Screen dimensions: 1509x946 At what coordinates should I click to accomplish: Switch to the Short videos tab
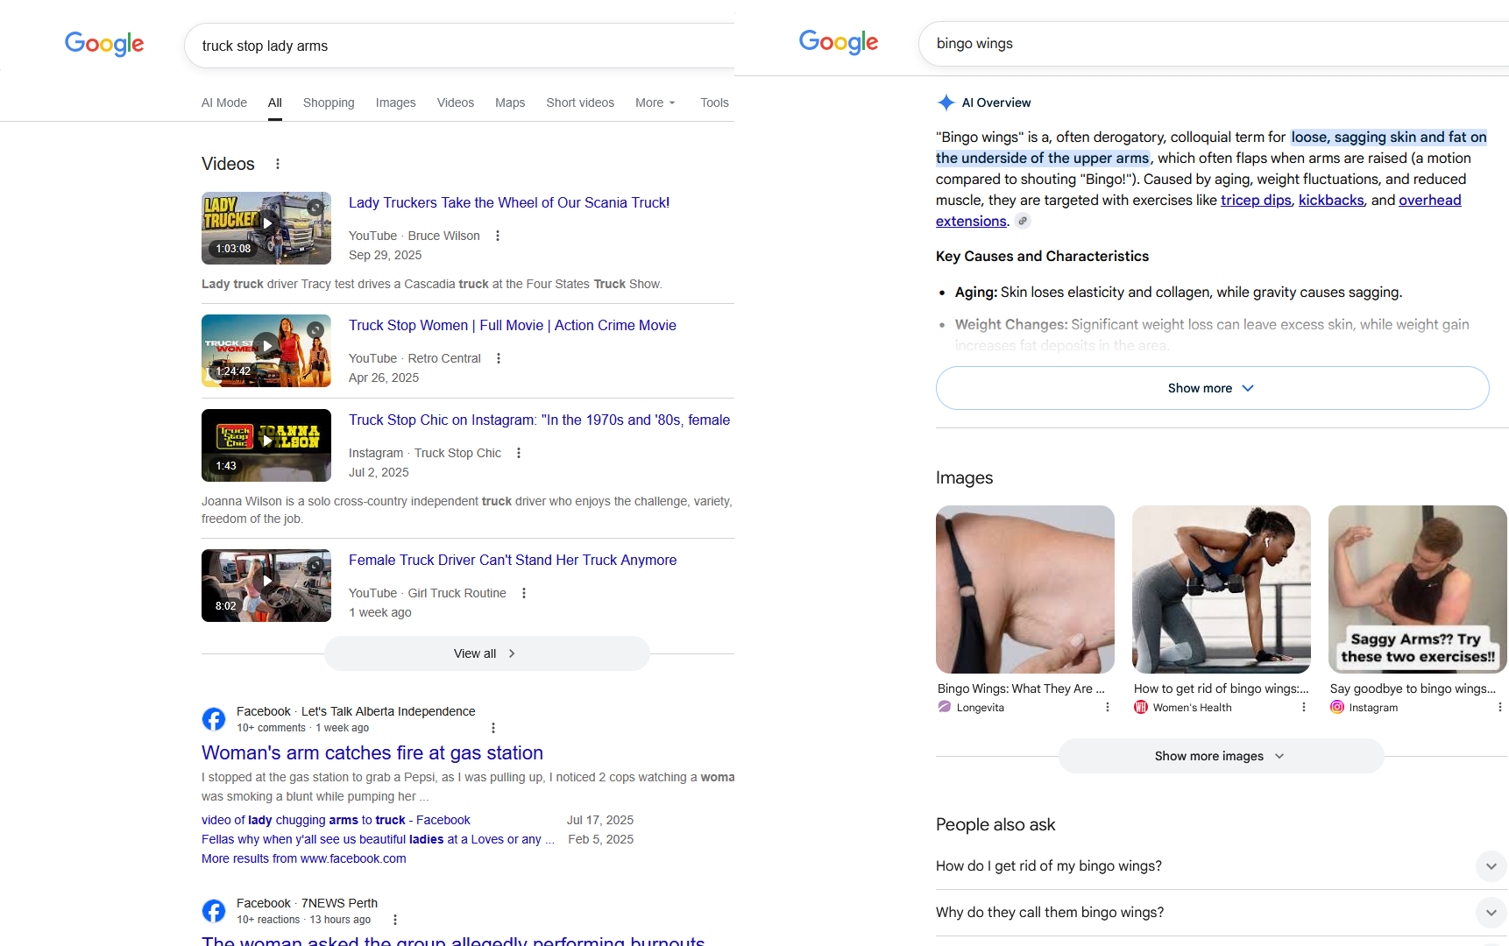click(580, 102)
